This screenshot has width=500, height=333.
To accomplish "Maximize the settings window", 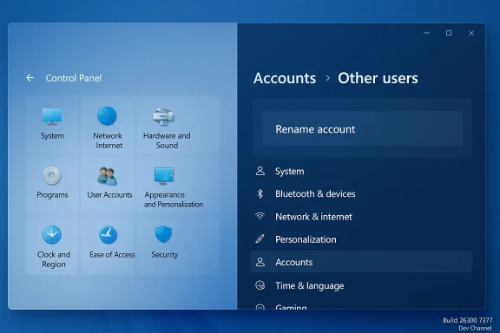I will point(449,33).
